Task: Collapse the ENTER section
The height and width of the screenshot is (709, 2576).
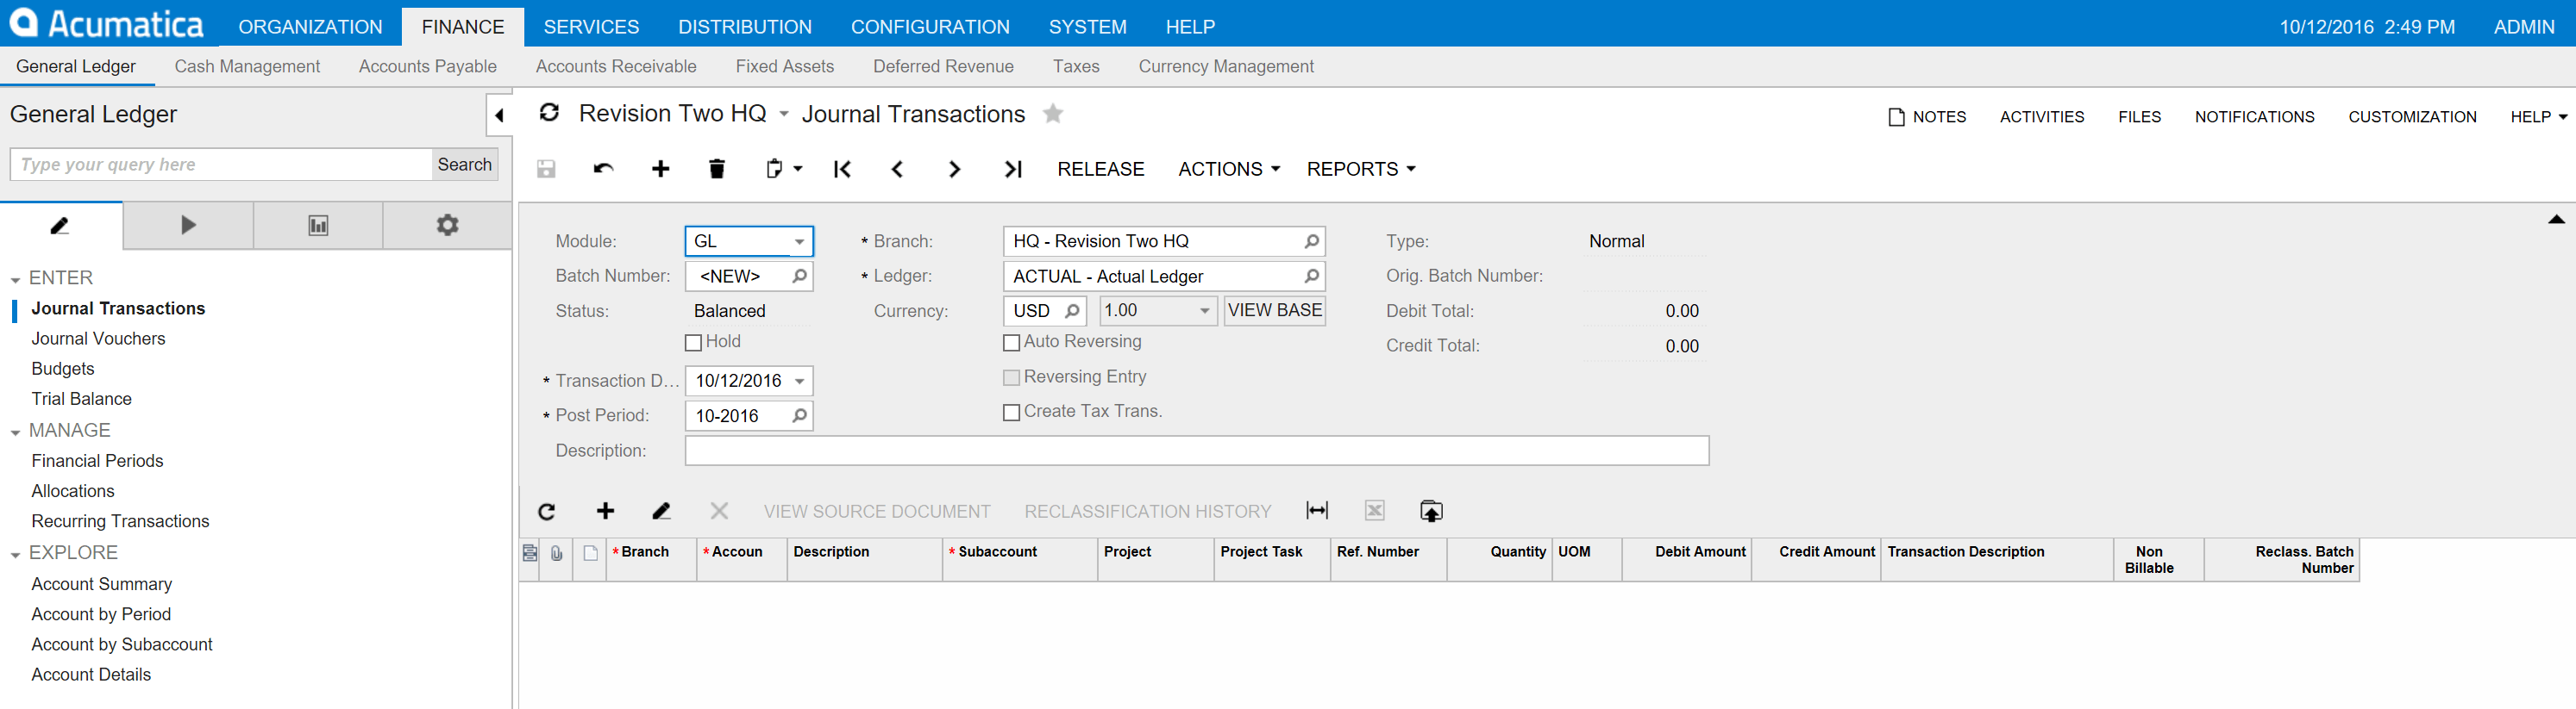Action: pyautogui.click(x=15, y=281)
